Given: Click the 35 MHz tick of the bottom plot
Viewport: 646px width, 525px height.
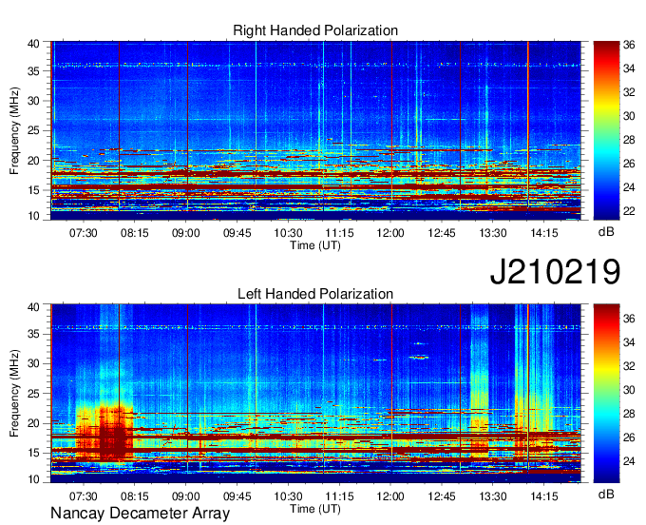Looking at the screenshot, I should pos(33,334).
